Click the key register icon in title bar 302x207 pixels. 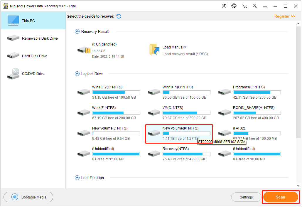[255, 6]
